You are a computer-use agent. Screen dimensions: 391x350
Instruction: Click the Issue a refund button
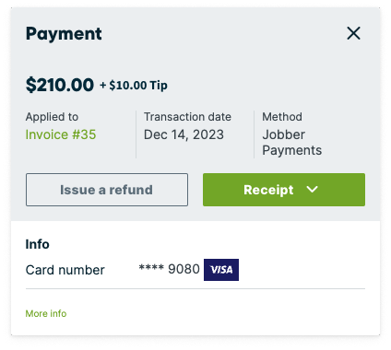pyautogui.click(x=107, y=190)
